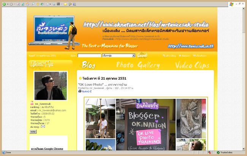
Task: Click the About Me sidebar heading
Action: [42, 64]
